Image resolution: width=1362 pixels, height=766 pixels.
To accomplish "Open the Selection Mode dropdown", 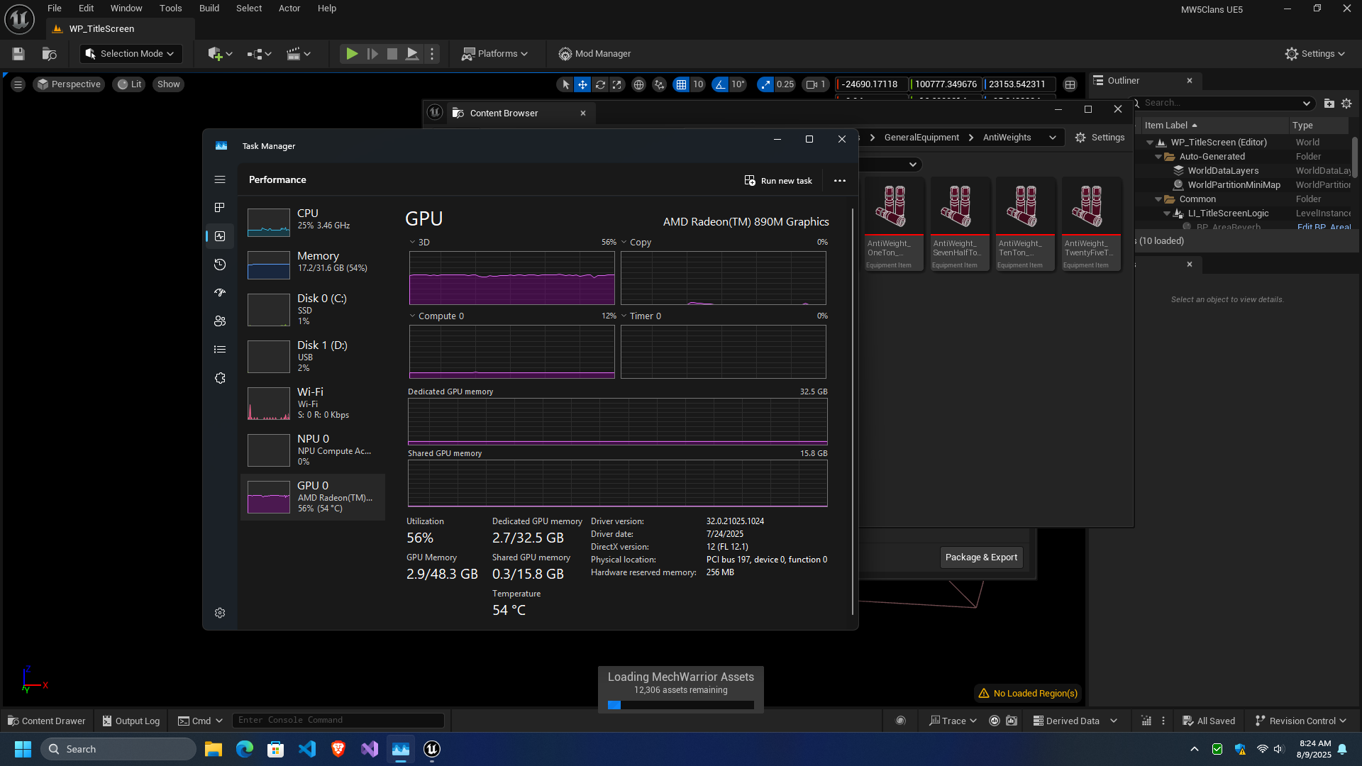I will click(131, 54).
